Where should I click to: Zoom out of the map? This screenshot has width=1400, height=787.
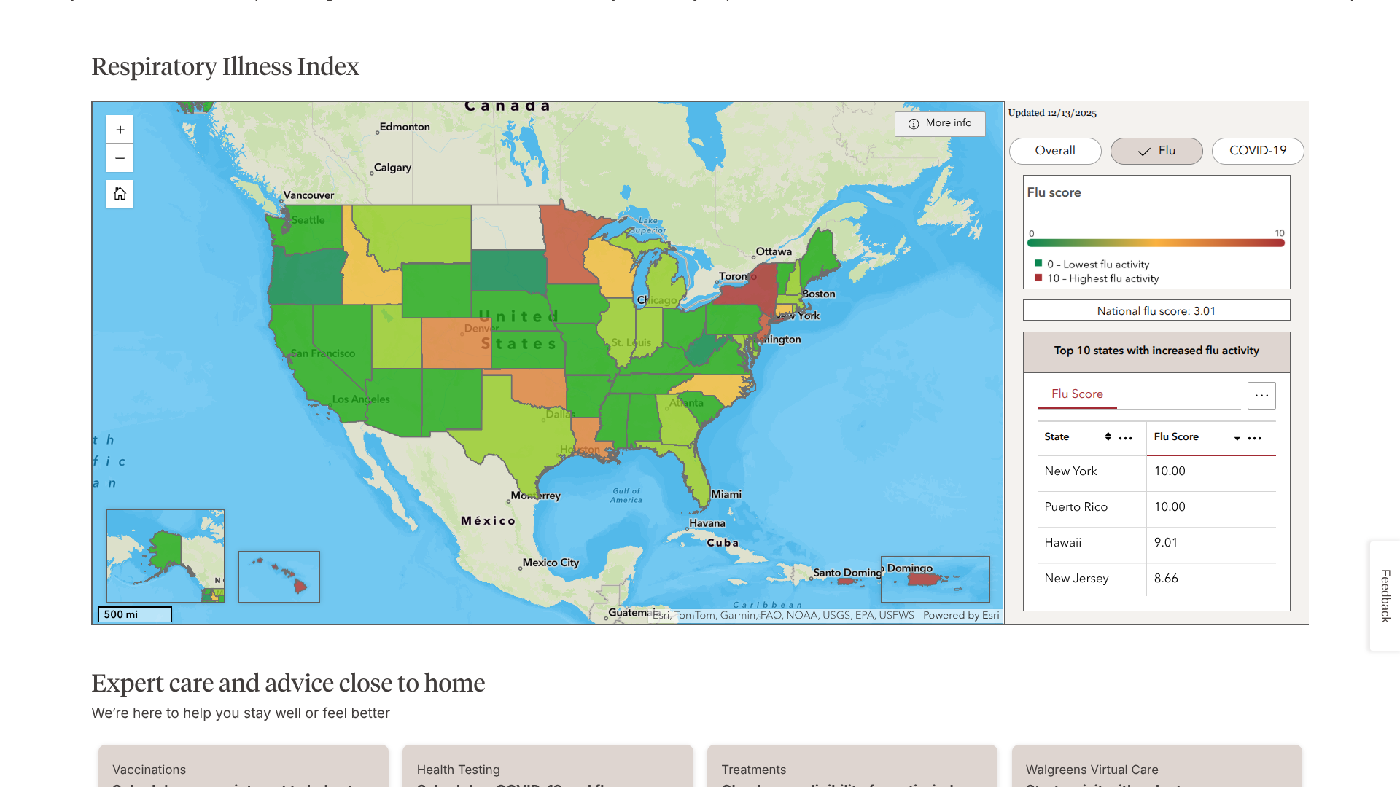(120, 158)
